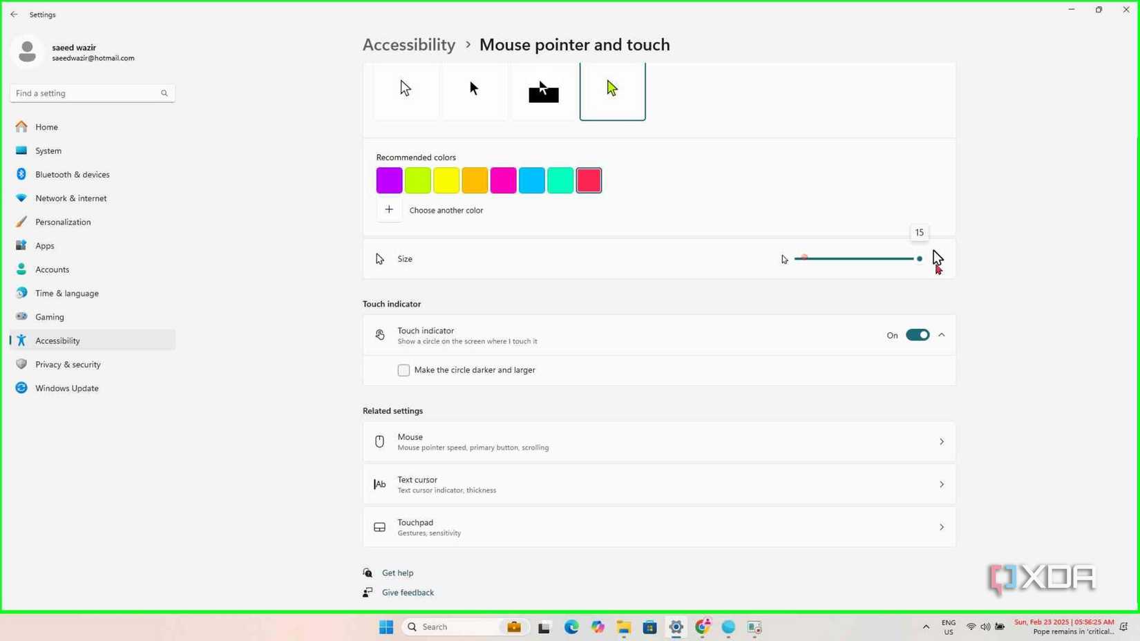Select the white mouse pointer style
1140x641 pixels.
click(406, 88)
